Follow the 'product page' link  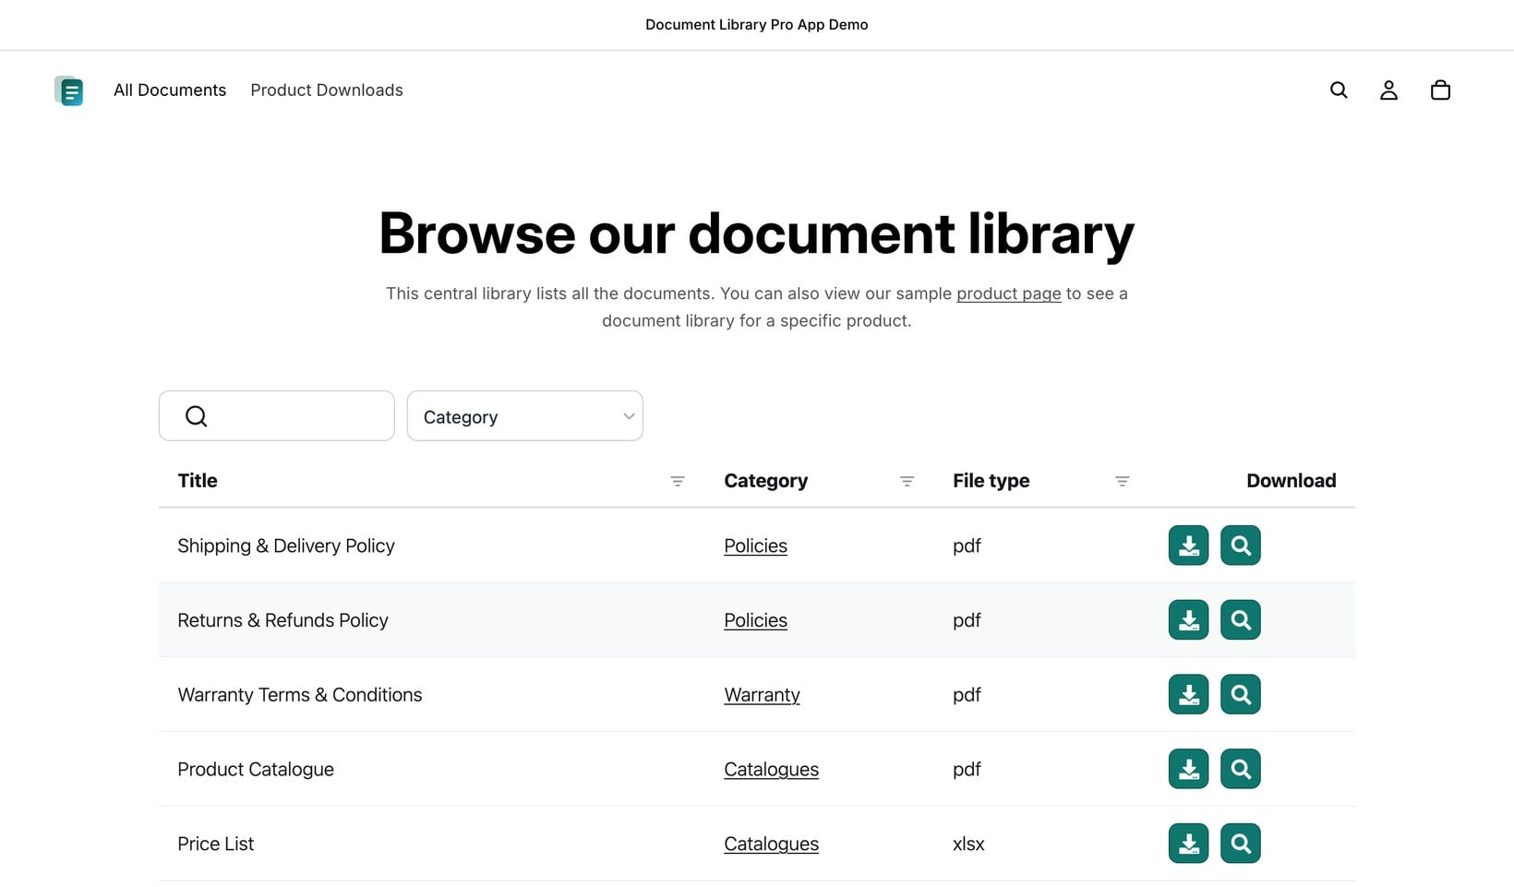coord(1009,294)
